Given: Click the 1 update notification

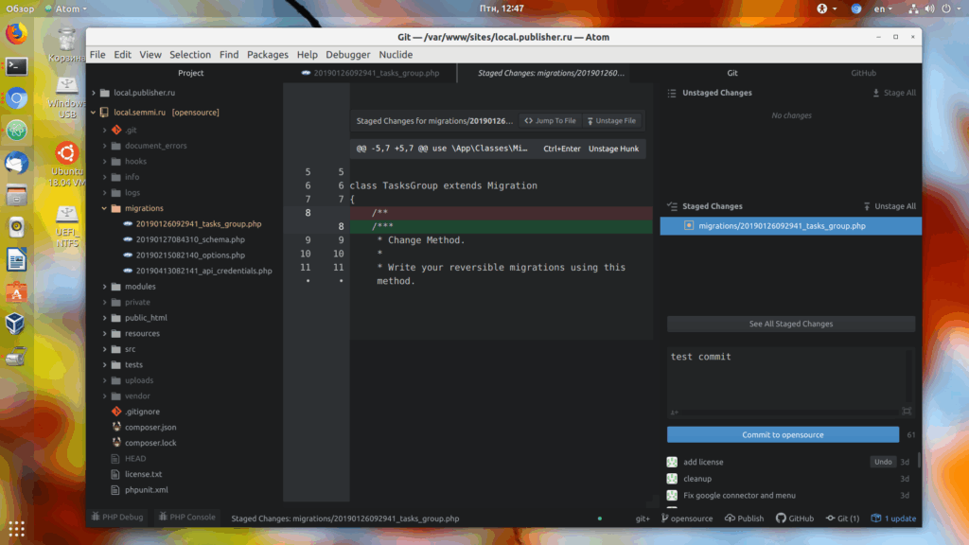Looking at the screenshot, I should click(x=893, y=519).
